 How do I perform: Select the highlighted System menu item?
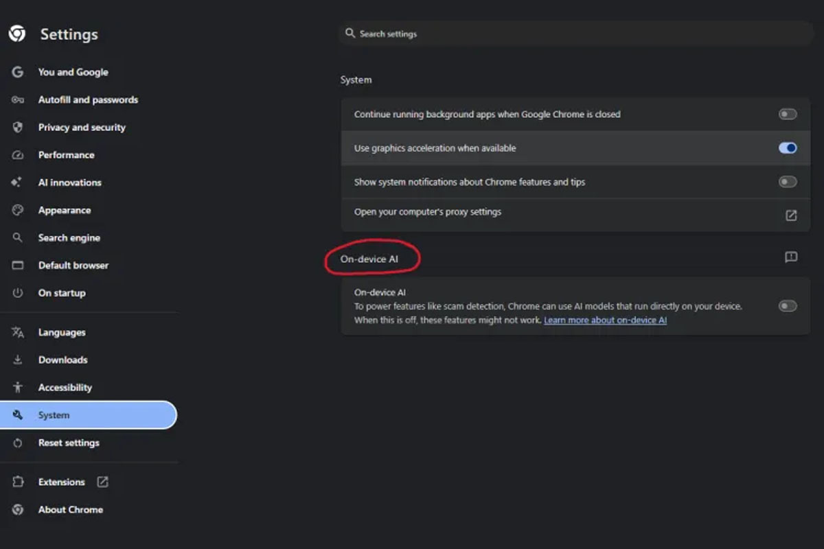coord(88,415)
